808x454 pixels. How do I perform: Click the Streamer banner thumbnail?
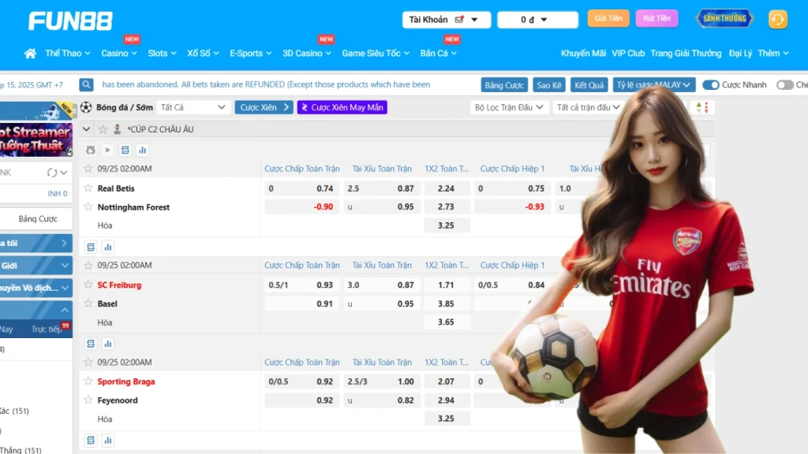pos(36,140)
